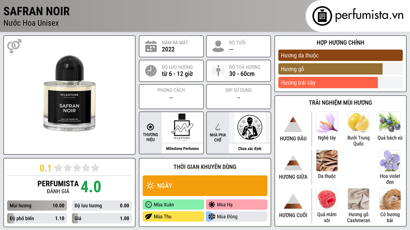
Task: Click the Phong cách style box
Action: [x=171, y=97]
